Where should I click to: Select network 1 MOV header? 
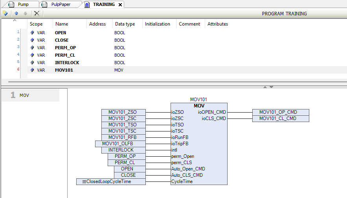click(x=31, y=95)
